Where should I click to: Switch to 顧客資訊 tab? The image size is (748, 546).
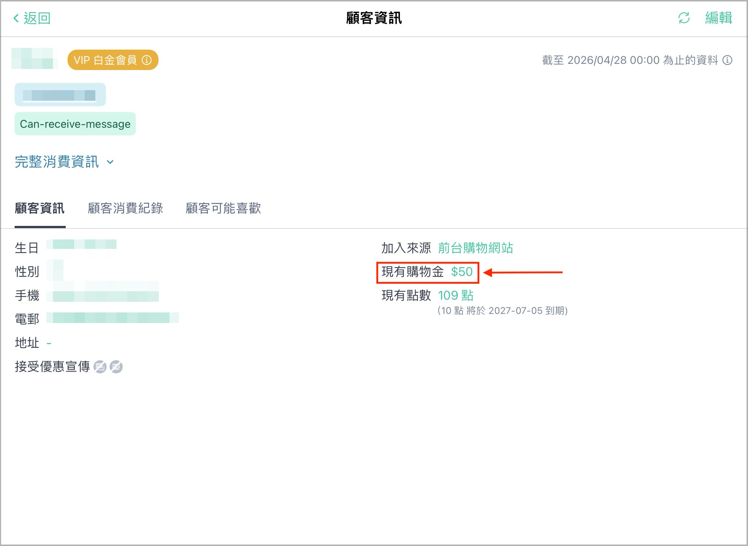(x=40, y=208)
